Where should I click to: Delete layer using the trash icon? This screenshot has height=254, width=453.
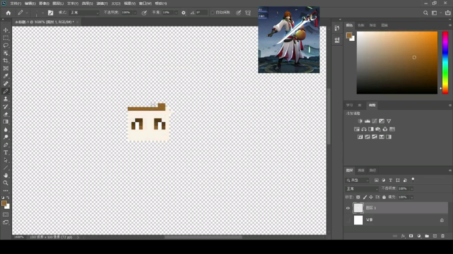(442, 236)
